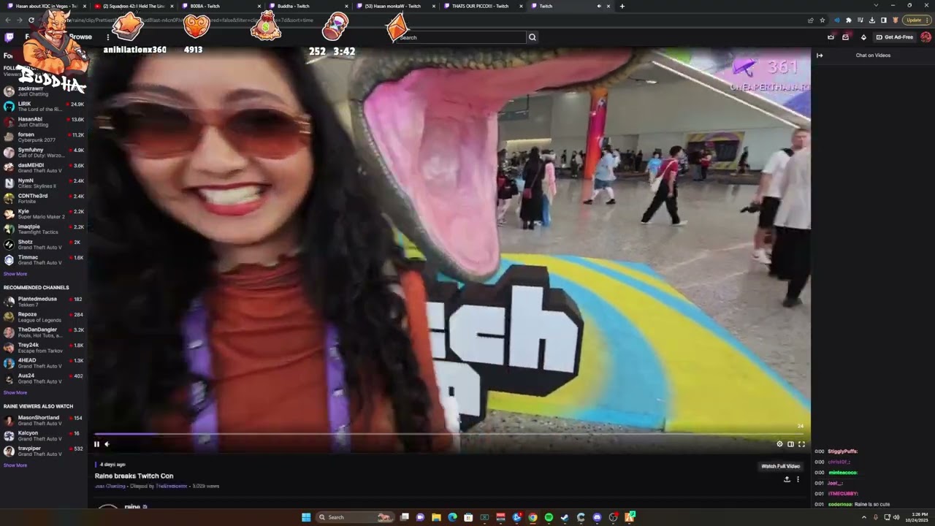The width and height of the screenshot is (935, 526).
Task: Switch to Hasan monkaW - Twitch tab
Action: pyautogui.click(x=397, y=6)
